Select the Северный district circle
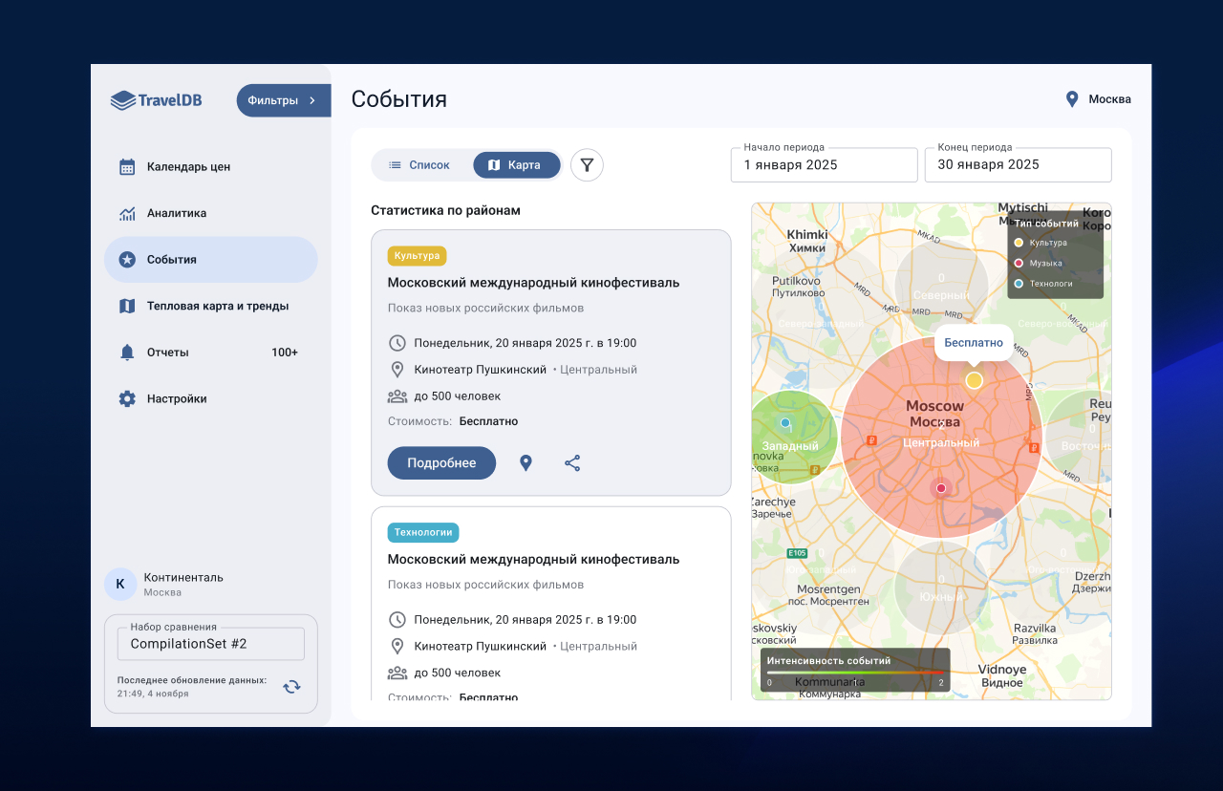Screen dimensions: 1223x791 click(941, 287)
